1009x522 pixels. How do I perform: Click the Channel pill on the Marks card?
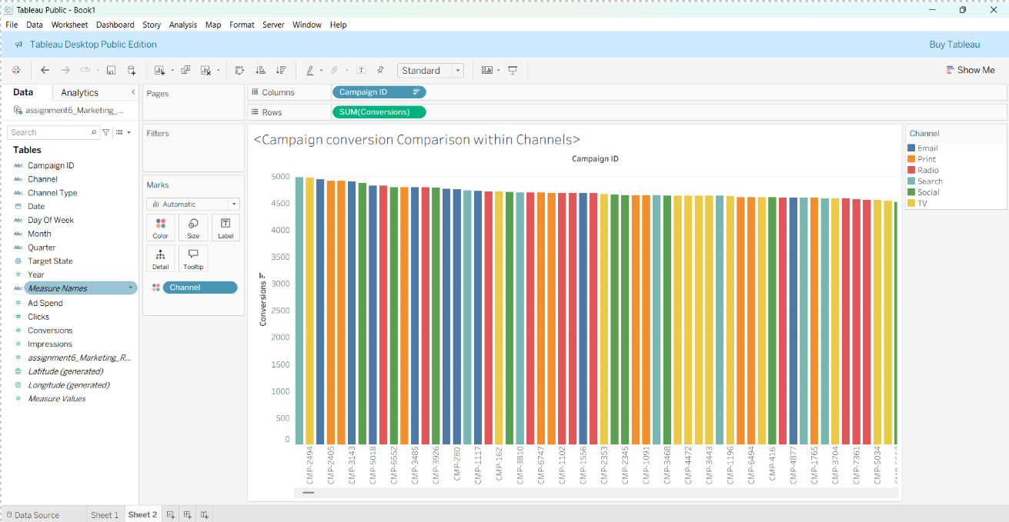click(200, 288)
